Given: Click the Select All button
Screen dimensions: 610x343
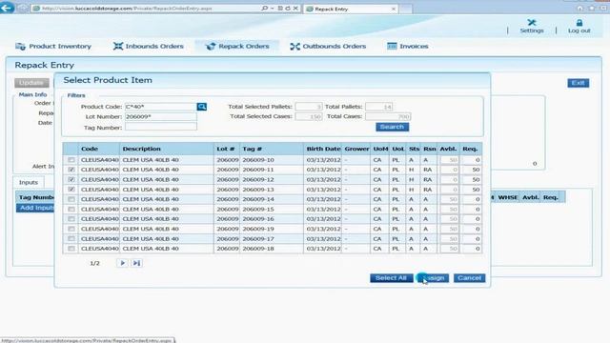Looking at the screenshot, I should (x=391, y=278).
